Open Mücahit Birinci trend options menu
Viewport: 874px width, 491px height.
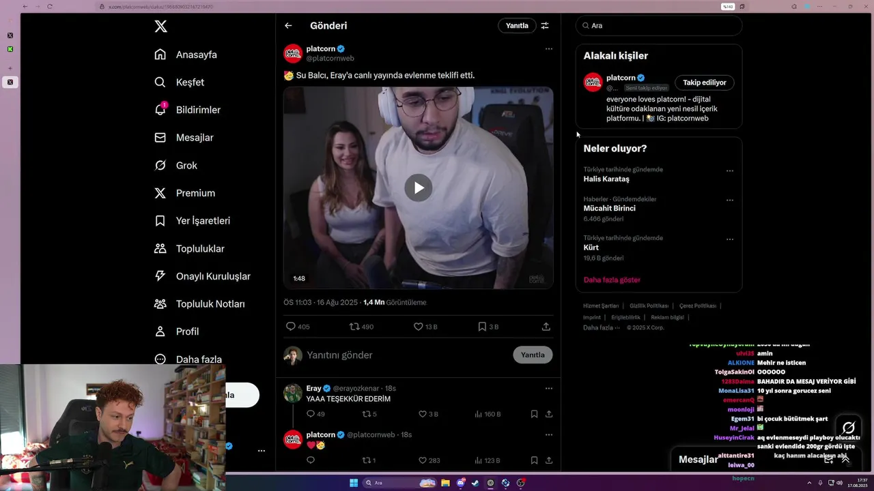pyautogui.click(x=730, y=200)
